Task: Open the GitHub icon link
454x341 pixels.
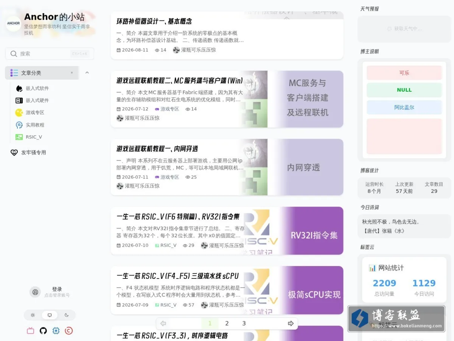Action: point(43,331)
